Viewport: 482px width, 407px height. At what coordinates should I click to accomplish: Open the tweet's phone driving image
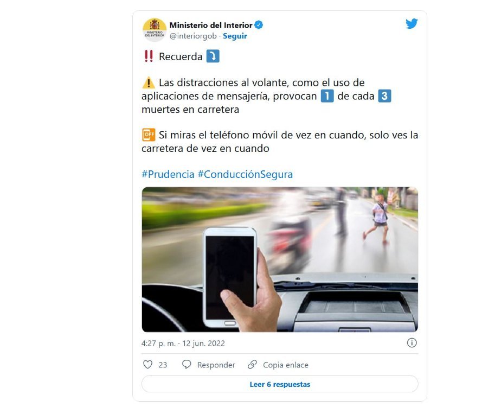280,259
